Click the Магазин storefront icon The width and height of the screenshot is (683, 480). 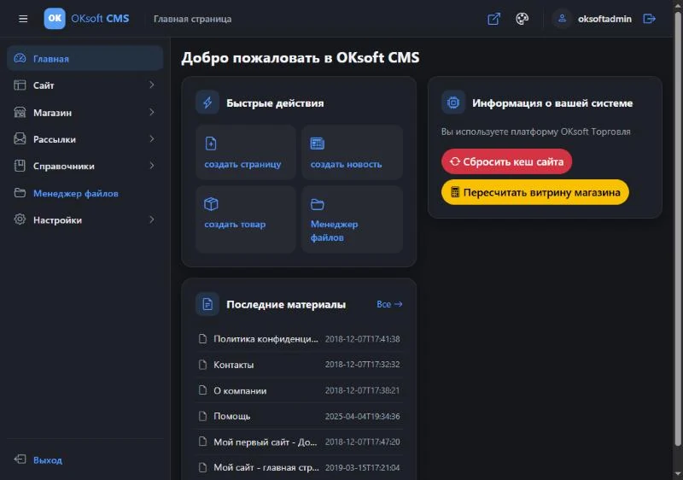[x=20, y=112]
